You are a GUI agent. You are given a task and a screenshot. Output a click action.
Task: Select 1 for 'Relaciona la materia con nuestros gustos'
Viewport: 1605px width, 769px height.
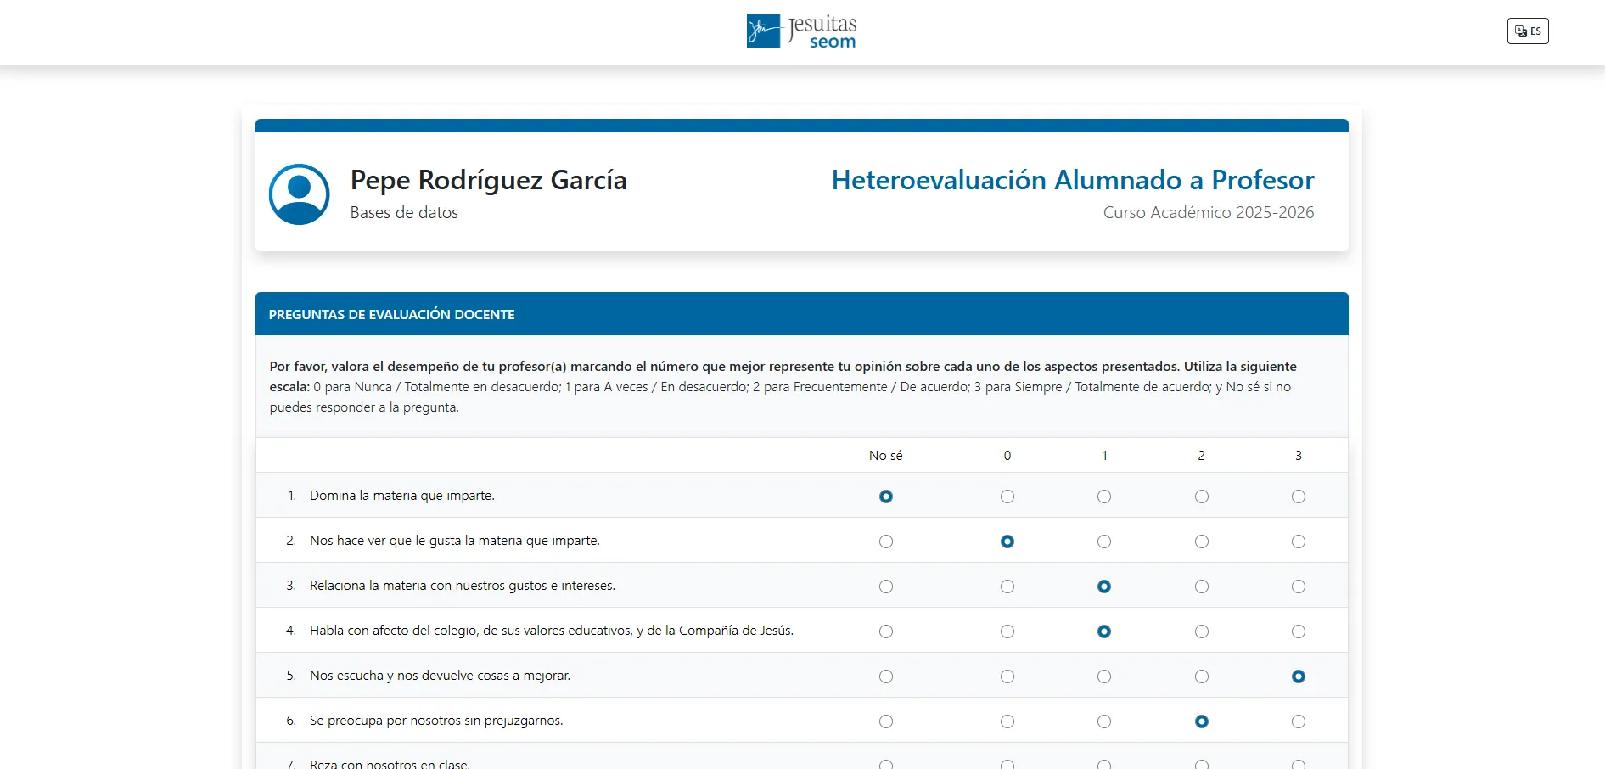[x=1104, y=587]
